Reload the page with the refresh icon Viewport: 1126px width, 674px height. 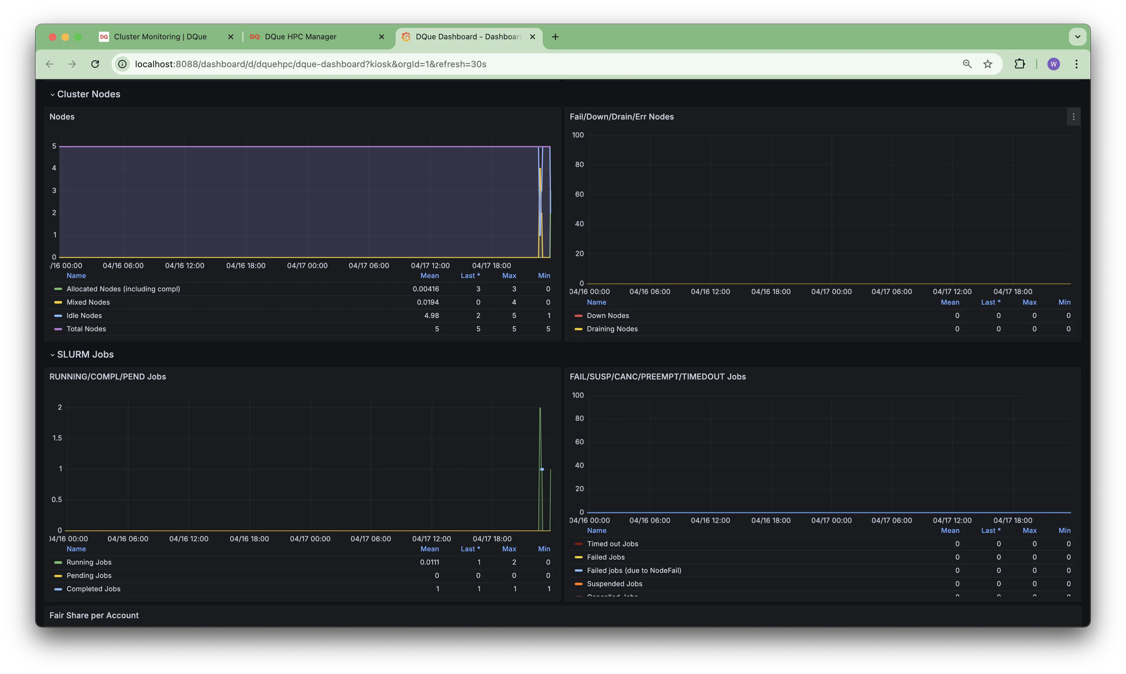coord(95,64)
